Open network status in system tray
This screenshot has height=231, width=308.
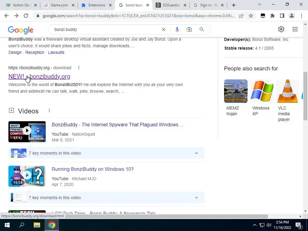[262, 225]
